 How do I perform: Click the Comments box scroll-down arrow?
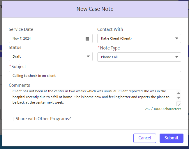[x=179, y=98]
